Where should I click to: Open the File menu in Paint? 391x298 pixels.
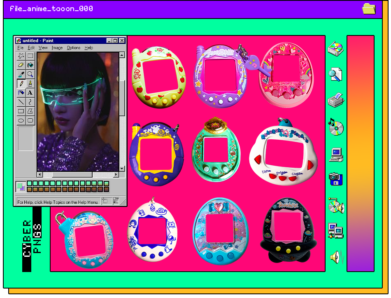[x=20, y=48]
